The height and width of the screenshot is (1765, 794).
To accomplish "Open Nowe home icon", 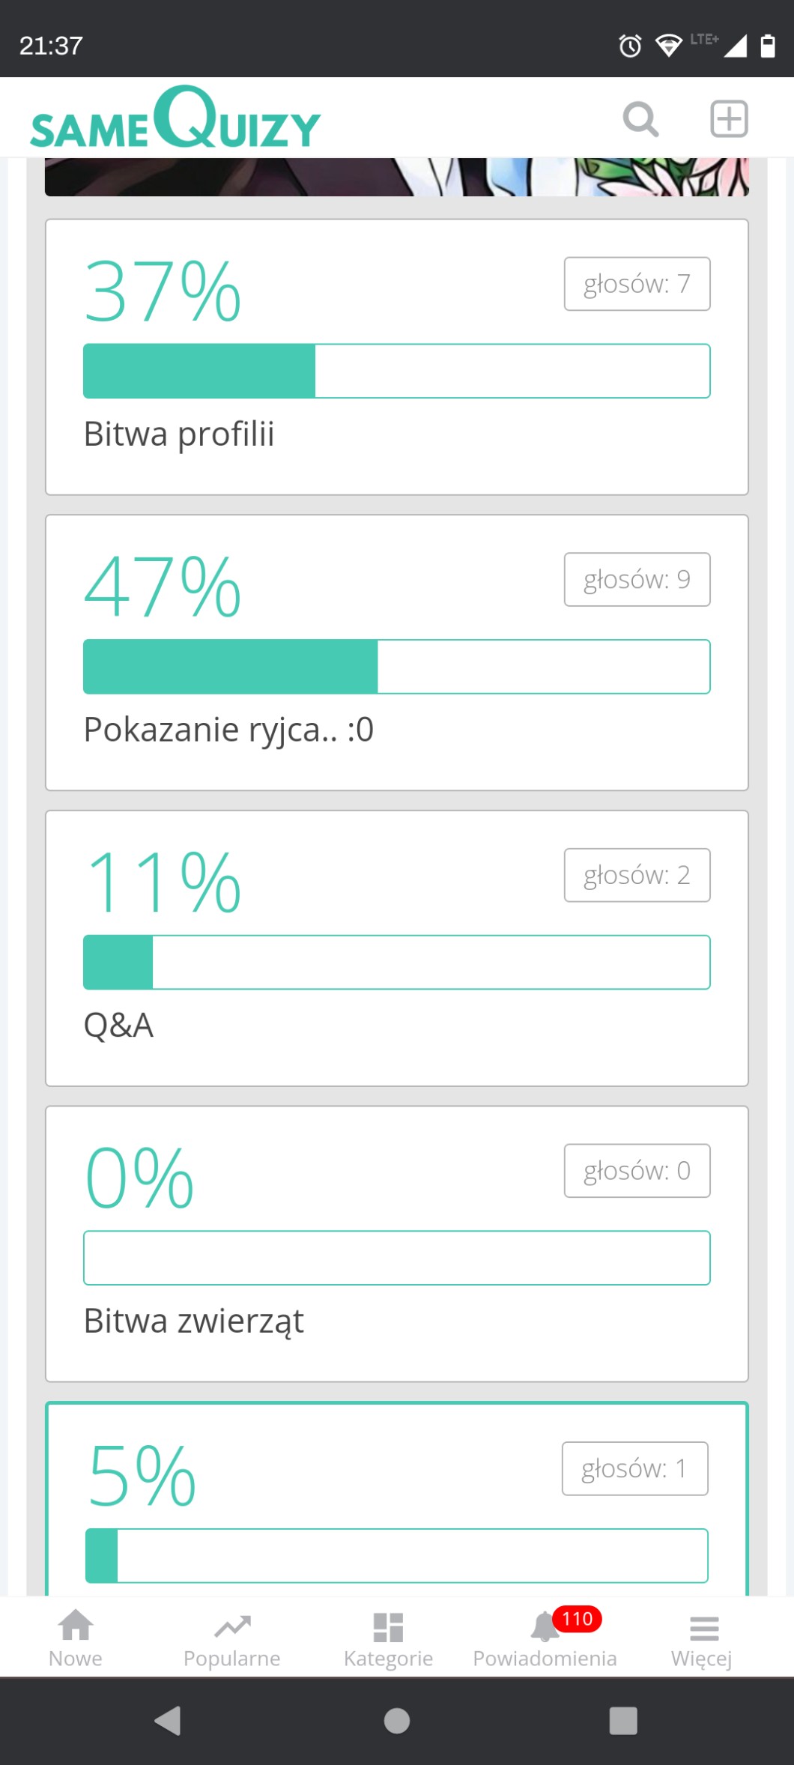I will pyautogui.click(x=76, y=1638).
